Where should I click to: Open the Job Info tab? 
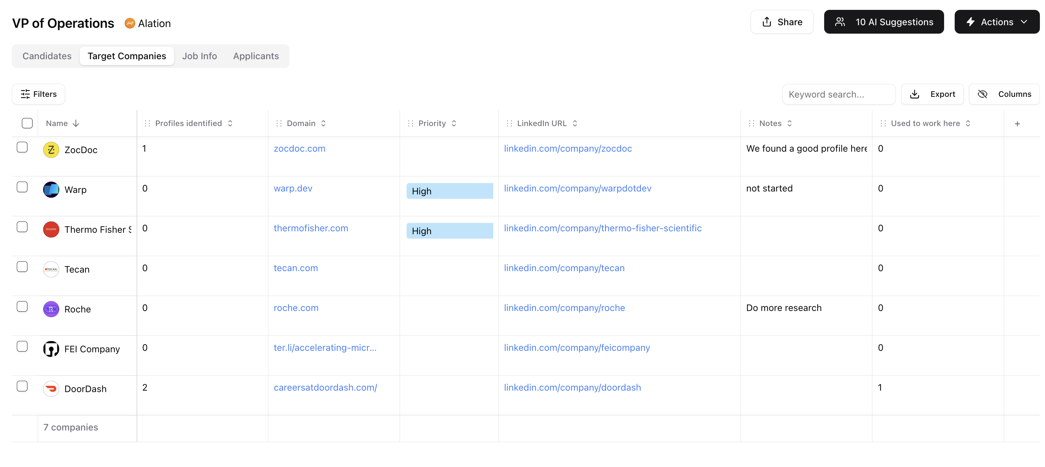point(200,56)
